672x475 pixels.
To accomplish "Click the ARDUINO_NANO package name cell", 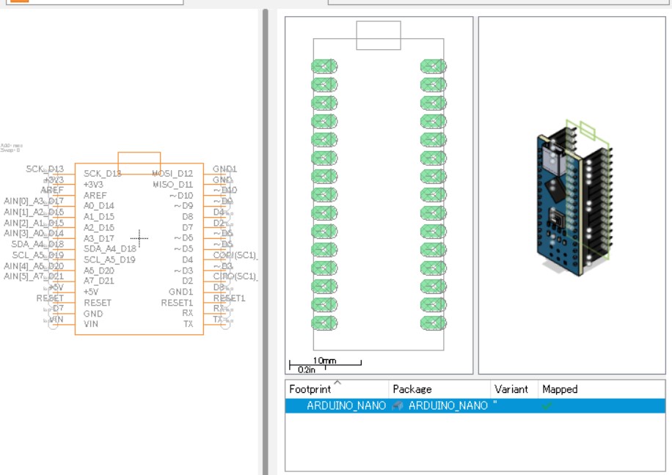I will (x=448, y=405).
